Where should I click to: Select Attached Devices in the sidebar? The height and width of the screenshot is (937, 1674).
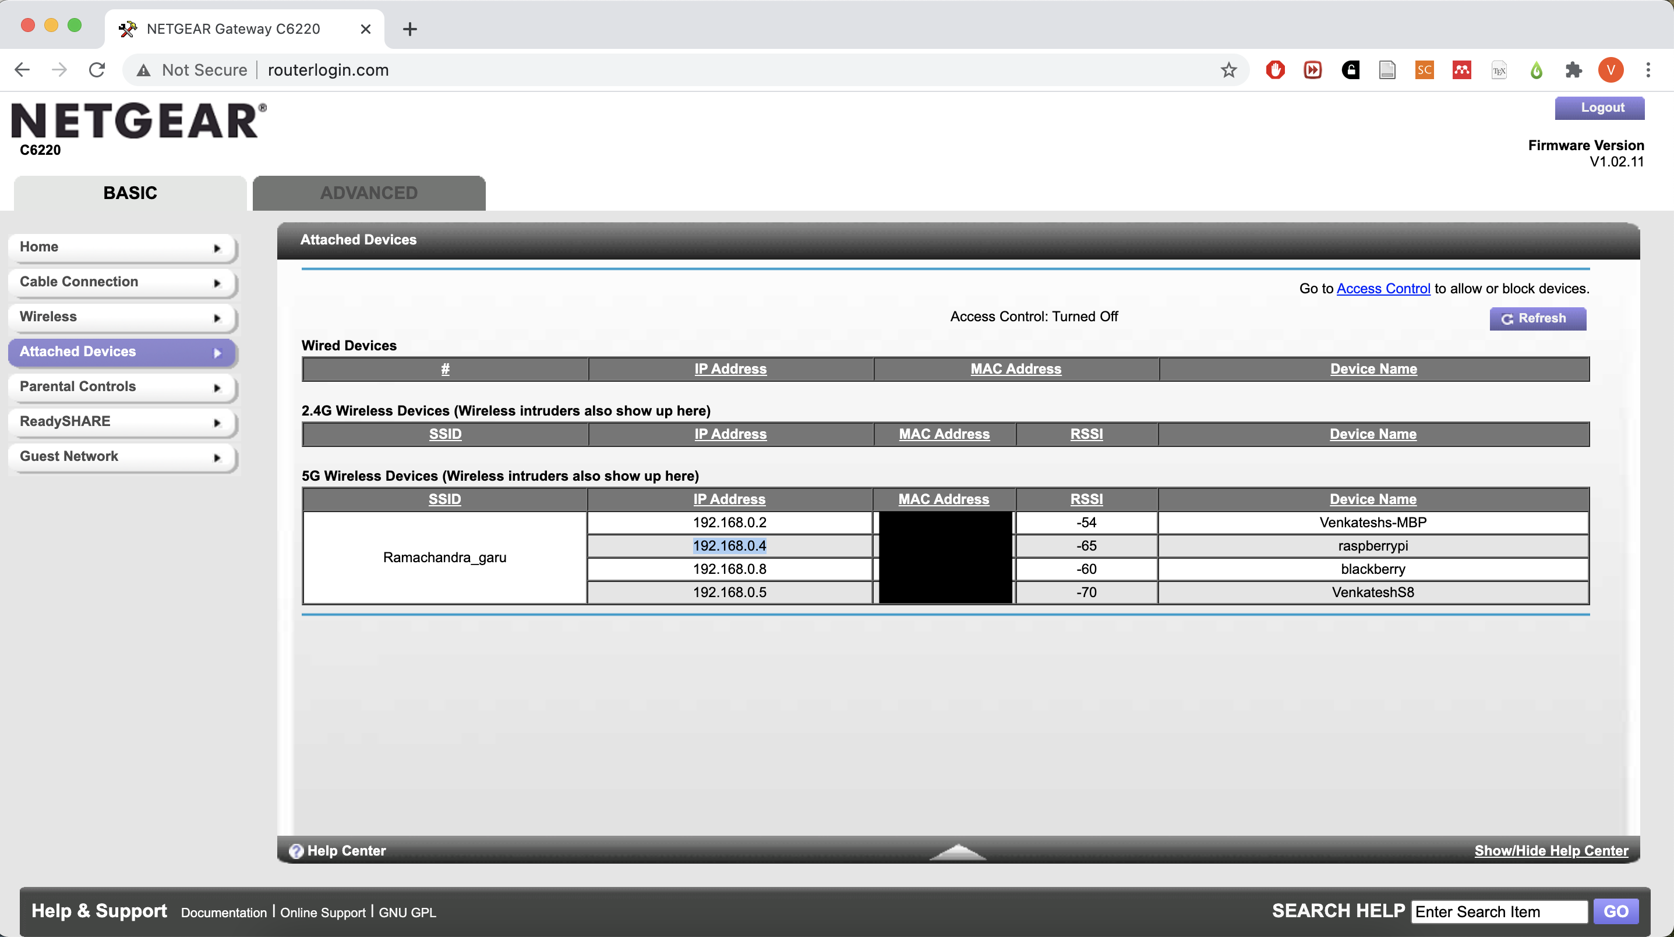pyautogui.click(x=122, y=352)
